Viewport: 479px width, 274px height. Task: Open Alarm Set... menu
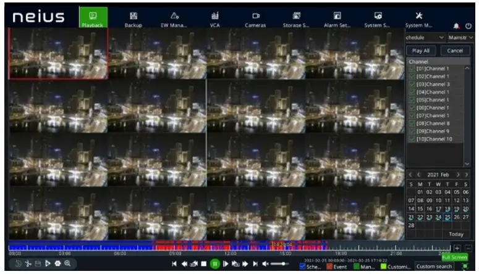pyautogui.click(x=337, y=19)
